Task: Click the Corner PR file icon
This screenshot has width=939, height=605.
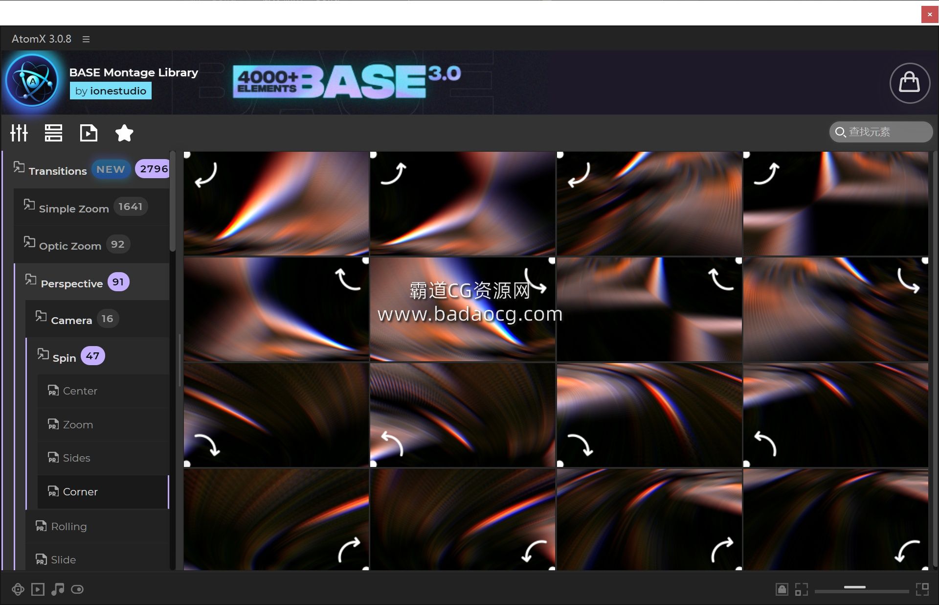Action: 53,491
